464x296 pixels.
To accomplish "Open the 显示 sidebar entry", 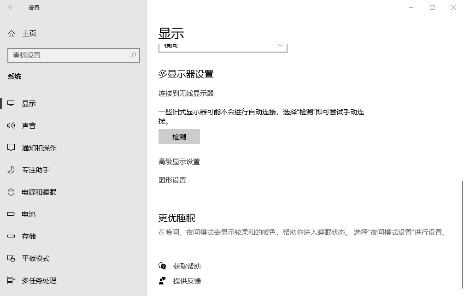I will click(29, 103).
